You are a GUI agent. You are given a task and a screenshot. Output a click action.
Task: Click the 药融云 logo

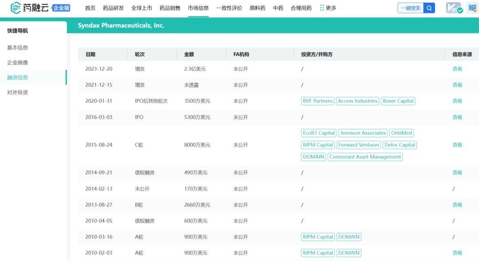[29, 8]
